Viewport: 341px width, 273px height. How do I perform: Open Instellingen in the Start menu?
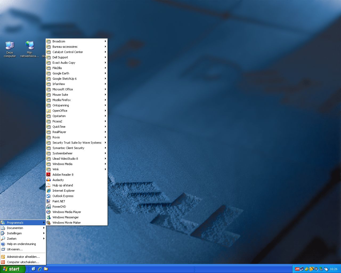pos(23,233)
